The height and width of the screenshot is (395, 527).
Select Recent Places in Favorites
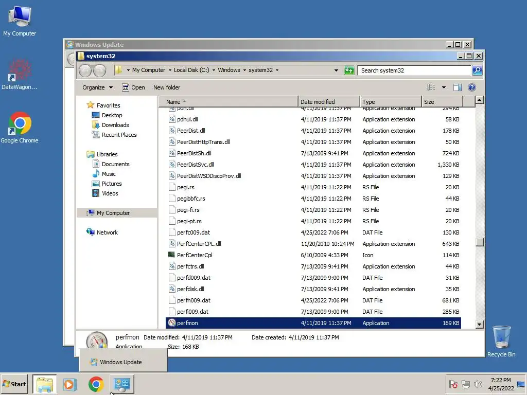119,134
